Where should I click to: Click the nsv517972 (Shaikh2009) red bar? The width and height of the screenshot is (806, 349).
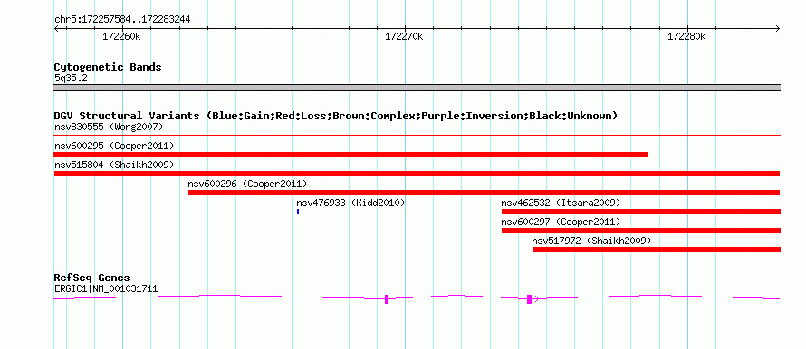tap(657, 250)
